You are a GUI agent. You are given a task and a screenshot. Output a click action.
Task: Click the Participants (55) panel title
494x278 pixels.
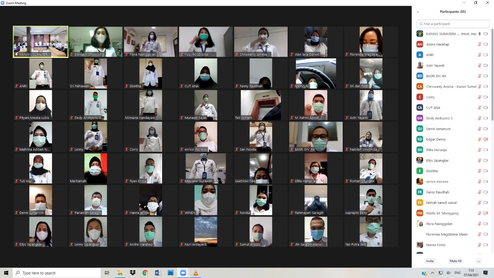point(453,12)
